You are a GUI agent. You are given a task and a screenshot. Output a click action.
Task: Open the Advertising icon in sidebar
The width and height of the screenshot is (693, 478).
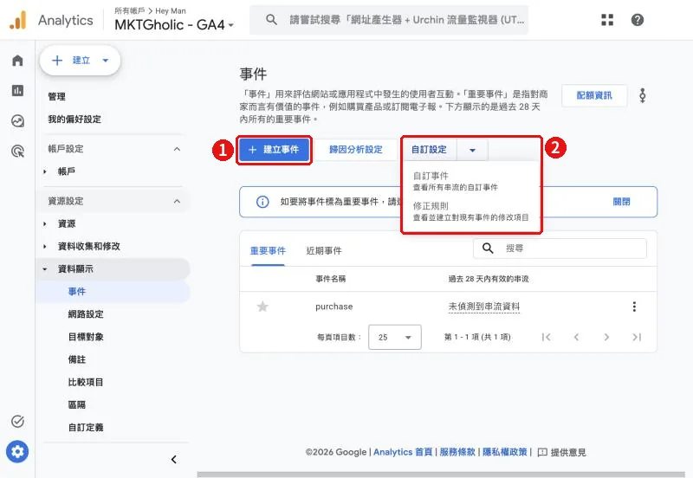[17, 151]
